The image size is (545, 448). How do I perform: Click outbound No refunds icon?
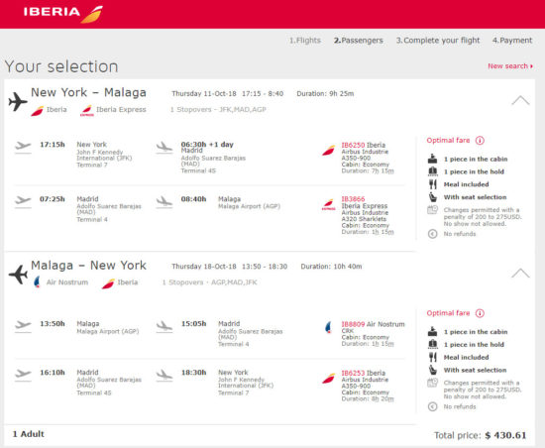point(432,234)
